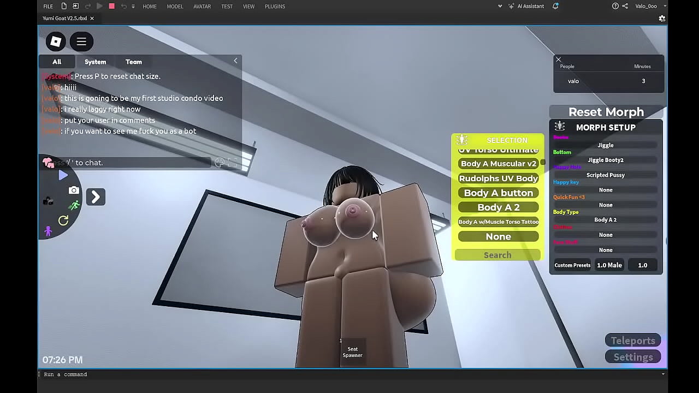The image size is (699, 393).
Task: Open the Studio settings gear icon
Action: (x=662, y=19)
